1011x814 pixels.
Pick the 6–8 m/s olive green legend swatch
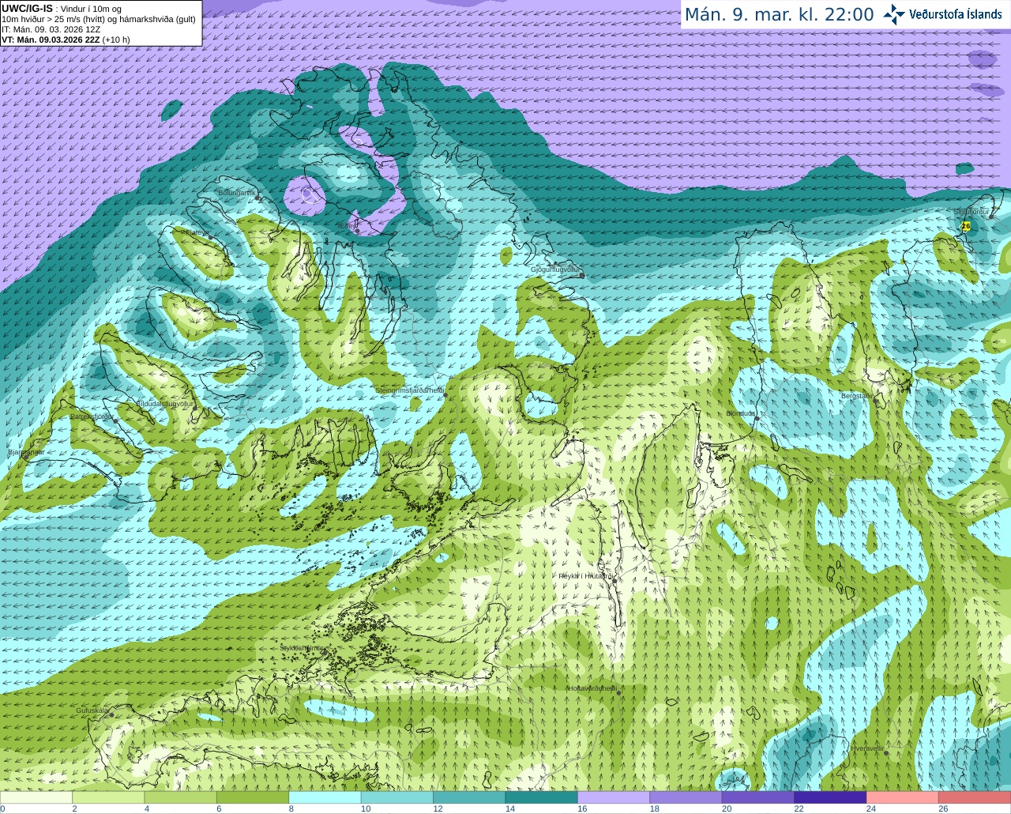click(x=253, y=797)
